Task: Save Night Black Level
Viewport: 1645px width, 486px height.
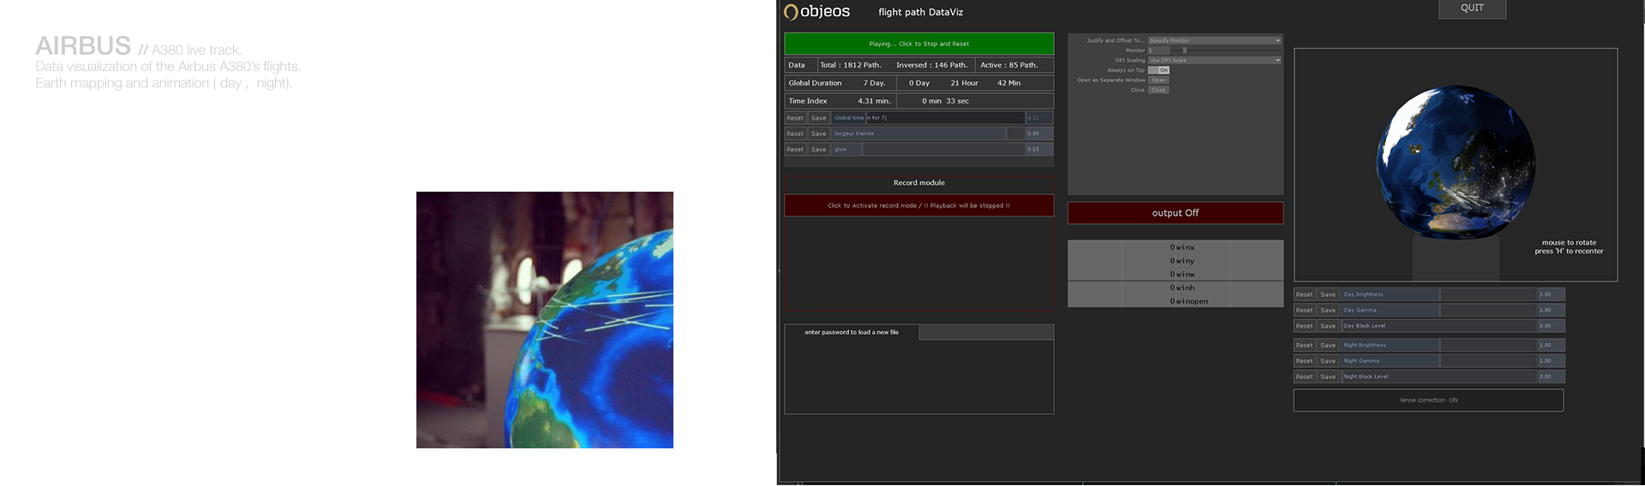Action: coord(1327,376)
